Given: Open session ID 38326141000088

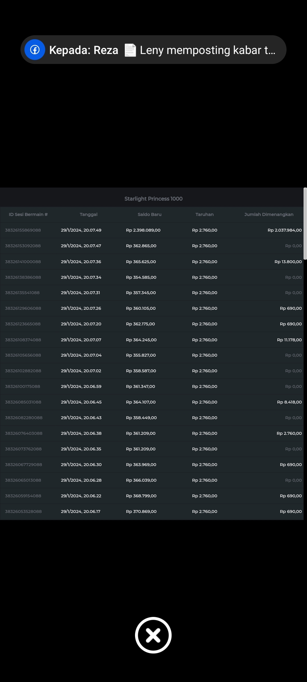Looking at the screenshot, I should tap(23, 262).
